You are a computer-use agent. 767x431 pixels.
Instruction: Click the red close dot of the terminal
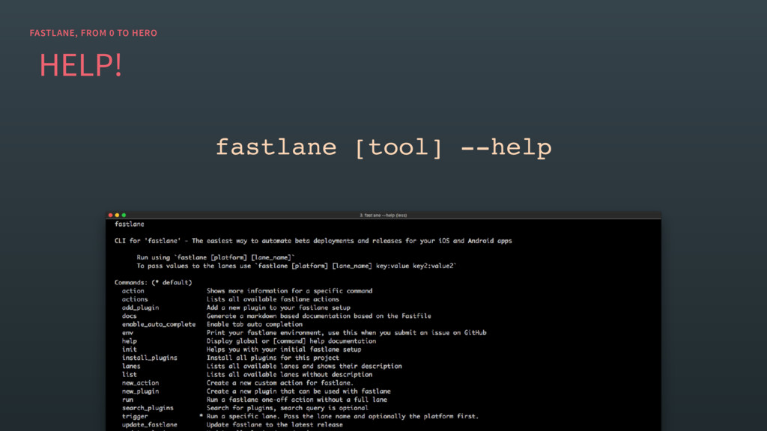point(111,215)
